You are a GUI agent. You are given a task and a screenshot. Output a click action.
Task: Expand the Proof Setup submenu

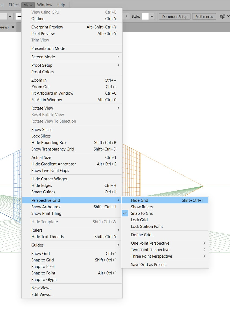click(72, 65)
